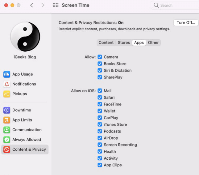Disable Podcasts on iOS
Screen dimensions: 199x175
click(x=100, y=131)
